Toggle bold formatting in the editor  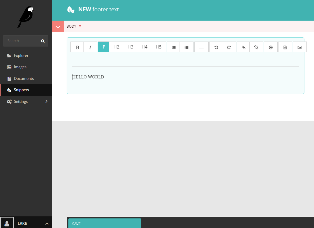pyautogui.click(x=77, y=47)
